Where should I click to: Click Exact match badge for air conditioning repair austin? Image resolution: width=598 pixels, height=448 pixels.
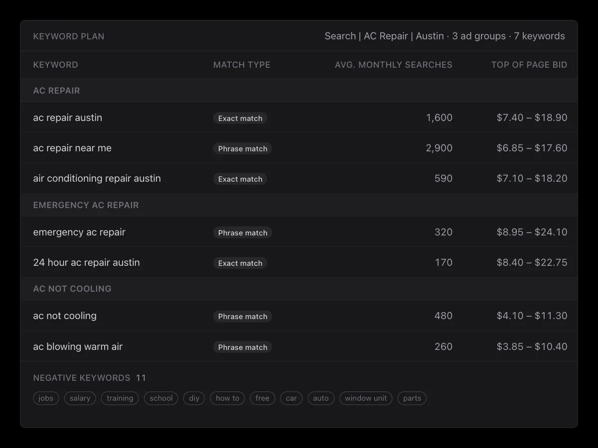(x=240, y=179)
